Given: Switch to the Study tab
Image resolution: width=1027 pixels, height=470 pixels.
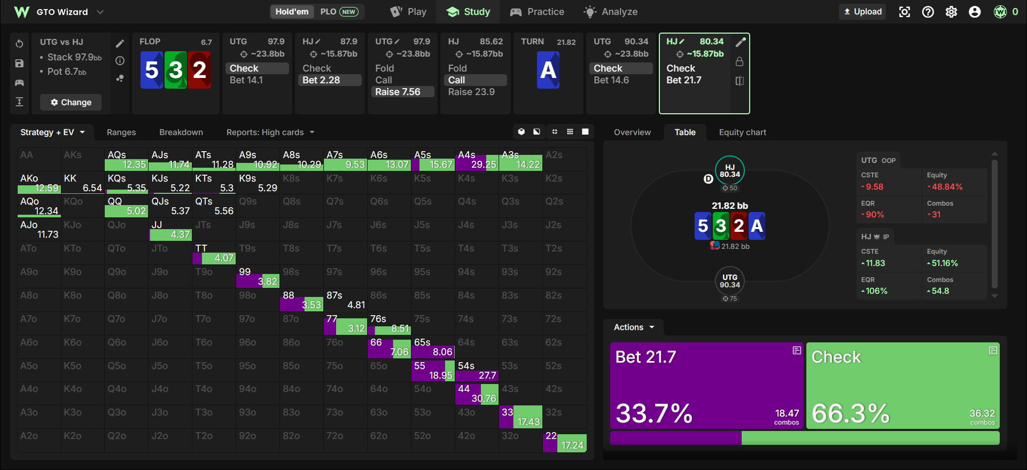Looking at the screenshot, I should tap(468, 12).
